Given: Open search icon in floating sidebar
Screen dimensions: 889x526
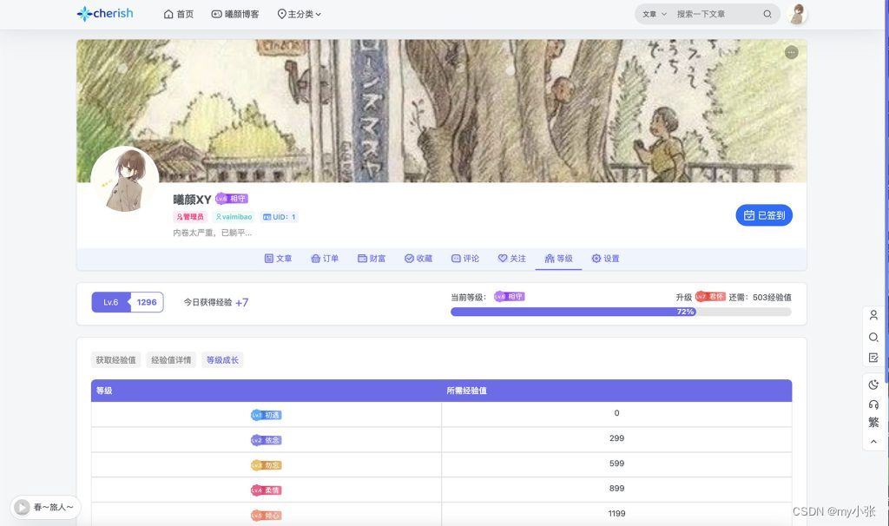Looking at the screenshot, I should click(873, 338).
